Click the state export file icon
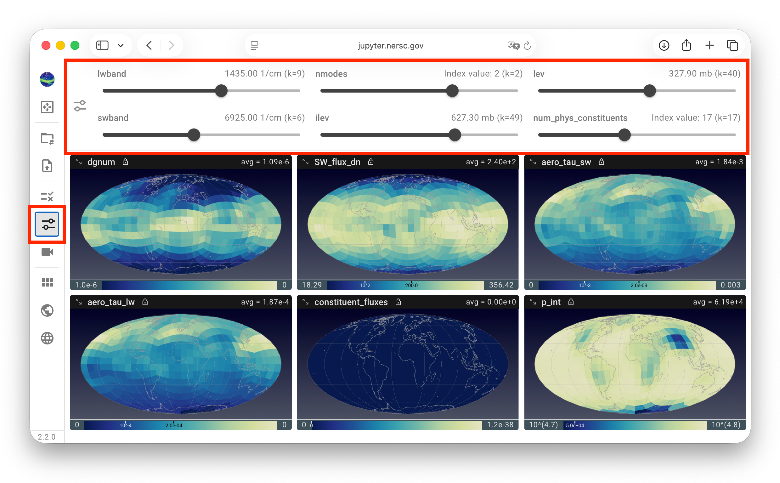This screenshot has width=780, height=483. coord(47,166)
